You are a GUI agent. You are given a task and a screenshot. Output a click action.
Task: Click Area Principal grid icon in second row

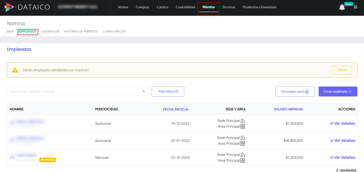(243, 144)
